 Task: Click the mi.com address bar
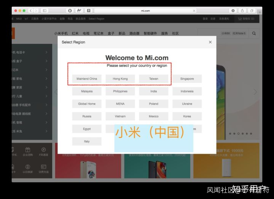coord(145,11)
